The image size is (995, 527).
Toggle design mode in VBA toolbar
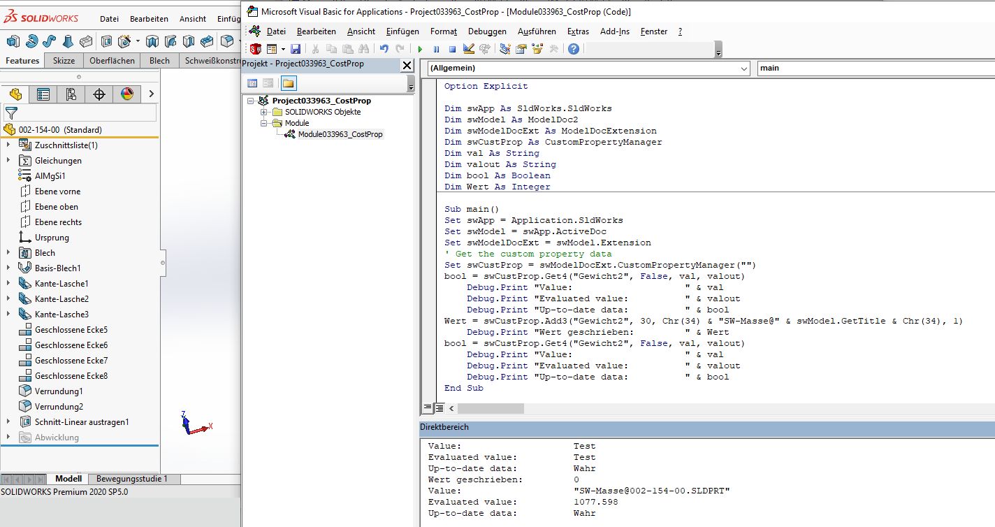click(x=469, y=48)
